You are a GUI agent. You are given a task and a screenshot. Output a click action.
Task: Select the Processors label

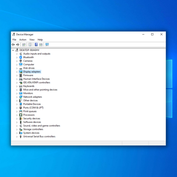pos(29,115)
